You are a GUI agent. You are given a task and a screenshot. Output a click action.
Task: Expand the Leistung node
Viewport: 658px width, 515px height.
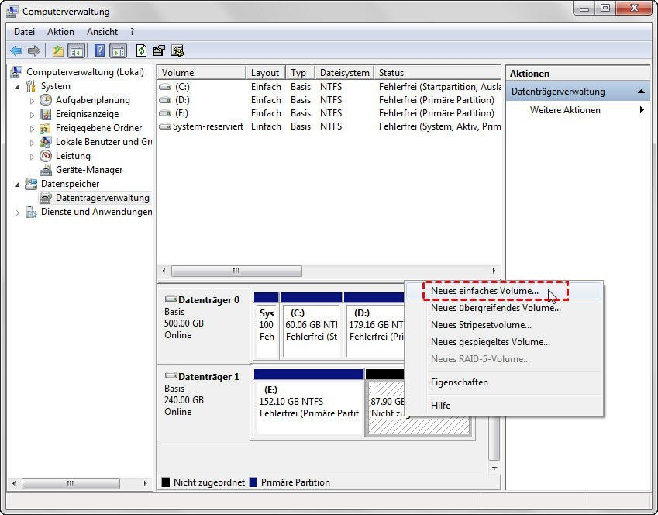tap(32, 157)
